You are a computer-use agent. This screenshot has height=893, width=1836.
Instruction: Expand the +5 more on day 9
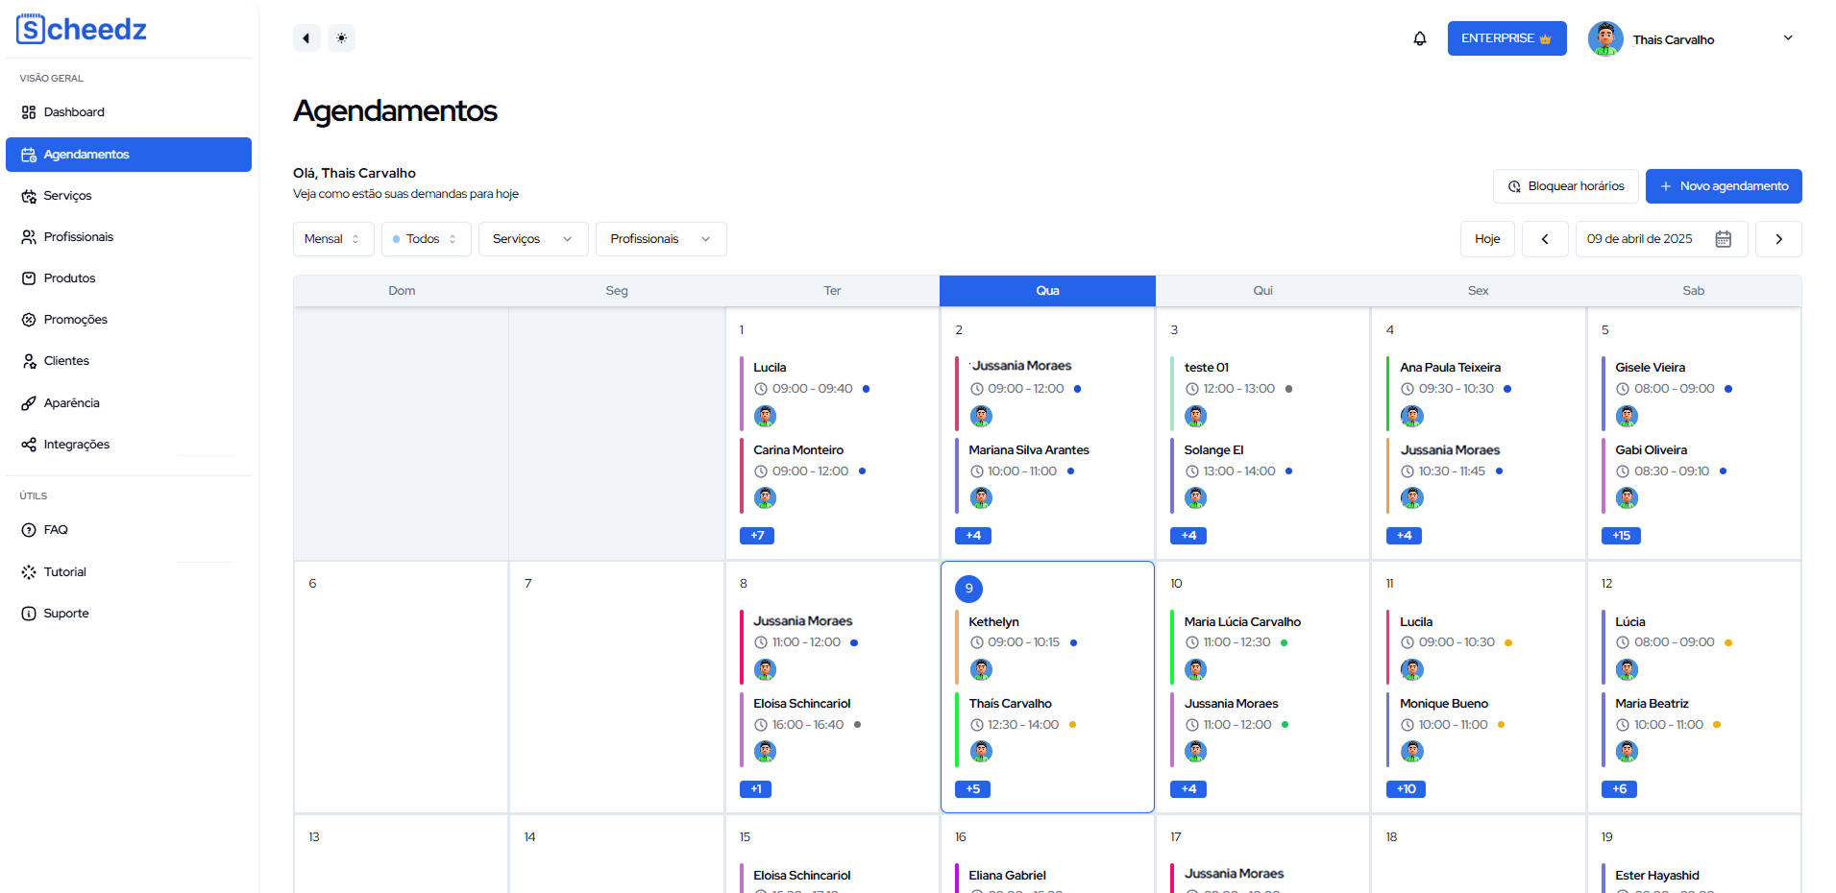tap(973, 789)
